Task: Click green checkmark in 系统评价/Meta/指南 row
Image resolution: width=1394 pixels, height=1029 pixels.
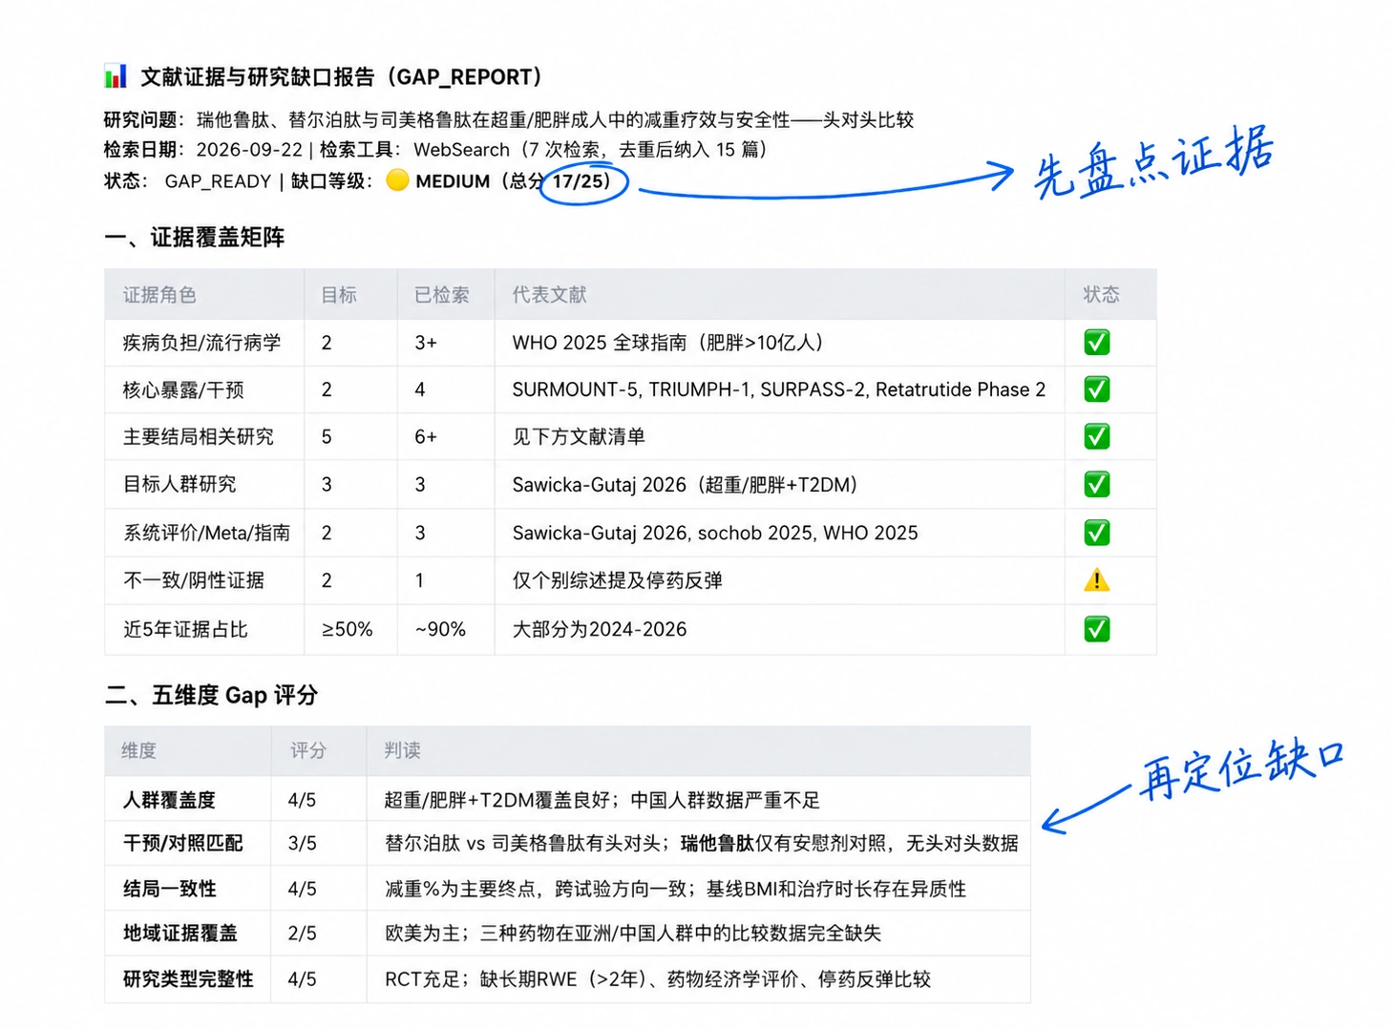Action: [1097, 533]
